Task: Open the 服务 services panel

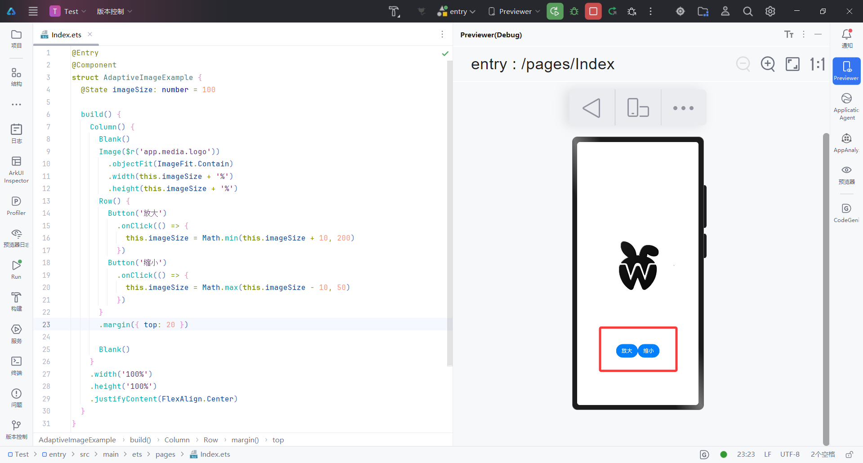Action: tap(16, 334)
